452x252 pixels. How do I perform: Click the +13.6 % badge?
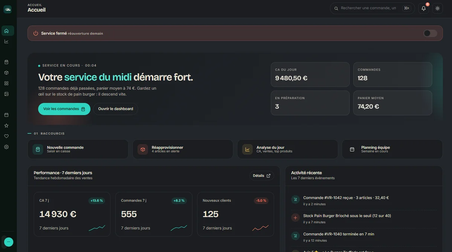97,201
